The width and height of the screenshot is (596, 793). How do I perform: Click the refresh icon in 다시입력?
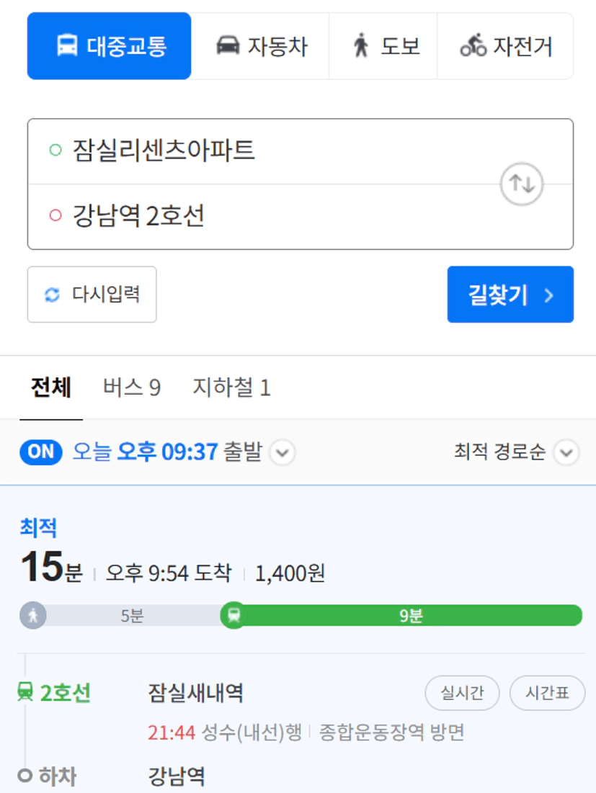pyautogui.click(x=52, y=295)
